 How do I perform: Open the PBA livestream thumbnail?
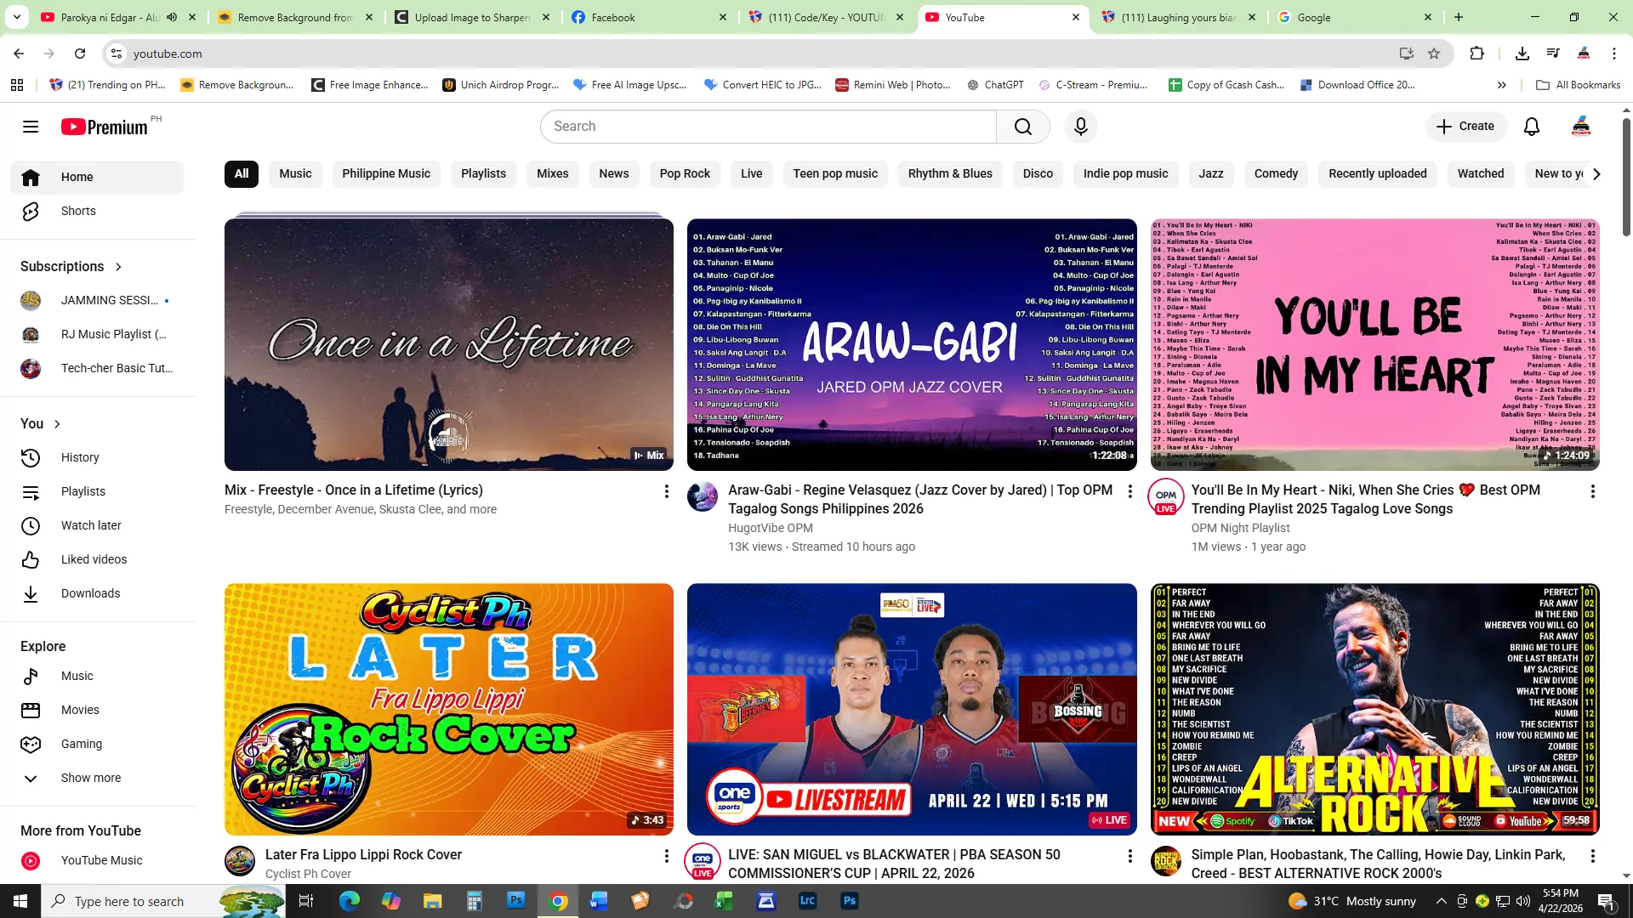point(912,710)
